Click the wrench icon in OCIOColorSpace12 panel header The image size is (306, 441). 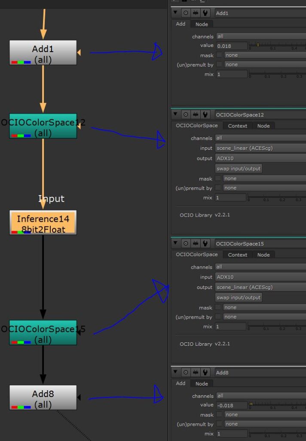pos(205,115)
